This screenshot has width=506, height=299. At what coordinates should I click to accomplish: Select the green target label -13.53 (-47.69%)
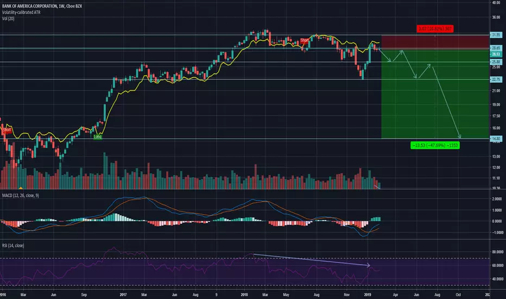(x=435, y=146)
